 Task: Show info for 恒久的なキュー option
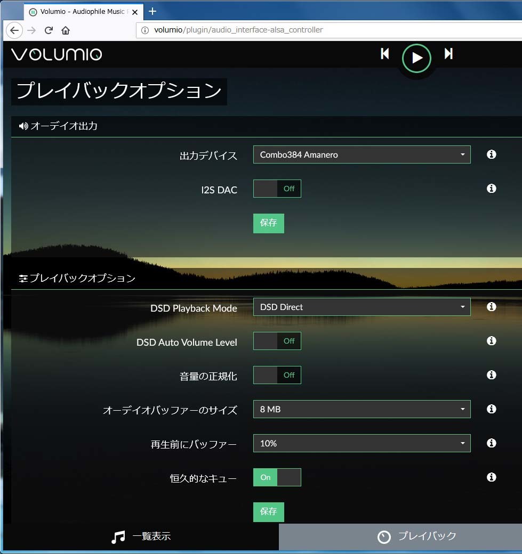492,477
